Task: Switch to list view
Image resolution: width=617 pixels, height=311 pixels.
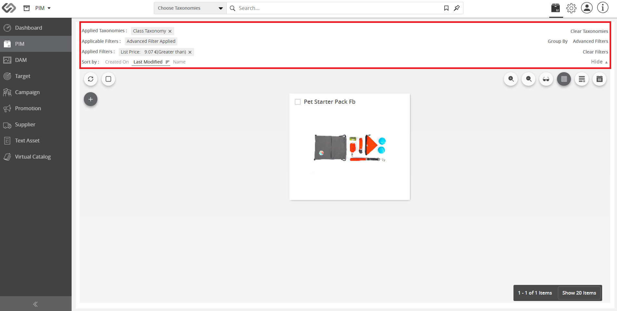Action: click(x=582, y=79)
